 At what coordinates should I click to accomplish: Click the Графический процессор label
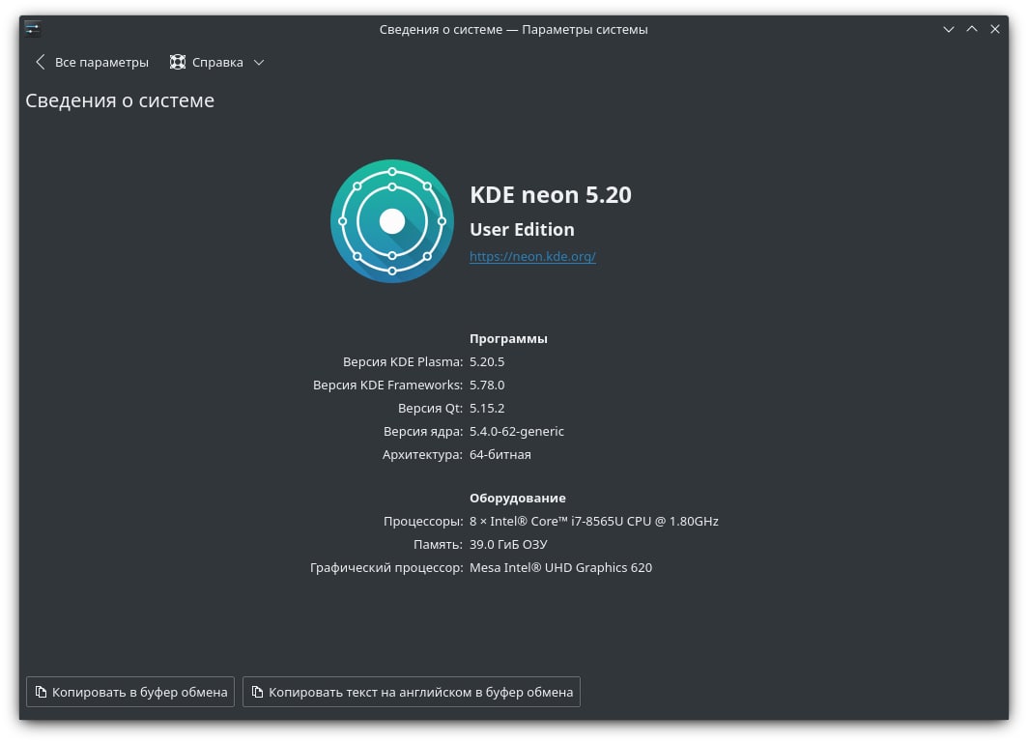[x=386, y=568]
